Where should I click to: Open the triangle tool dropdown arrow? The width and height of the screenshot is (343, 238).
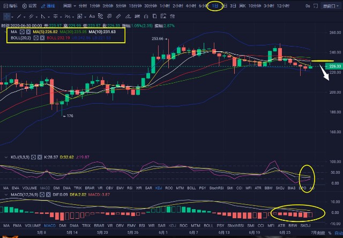coord(49,17)
